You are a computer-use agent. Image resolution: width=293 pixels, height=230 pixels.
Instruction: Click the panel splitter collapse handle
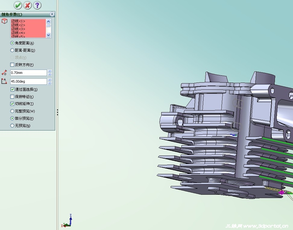point(57,112)
